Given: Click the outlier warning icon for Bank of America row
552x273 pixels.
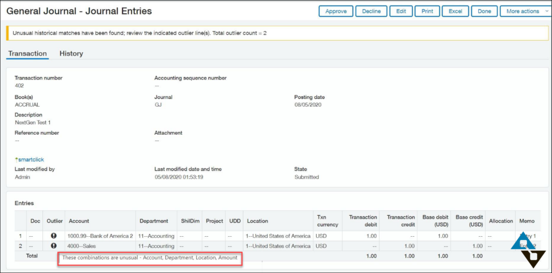Looking at the screenshot, I should [54, 236].
